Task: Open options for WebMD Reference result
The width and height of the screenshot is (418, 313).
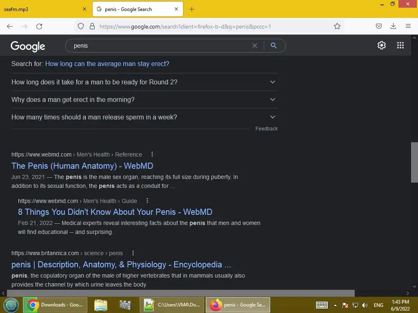Action: (152, 154)
